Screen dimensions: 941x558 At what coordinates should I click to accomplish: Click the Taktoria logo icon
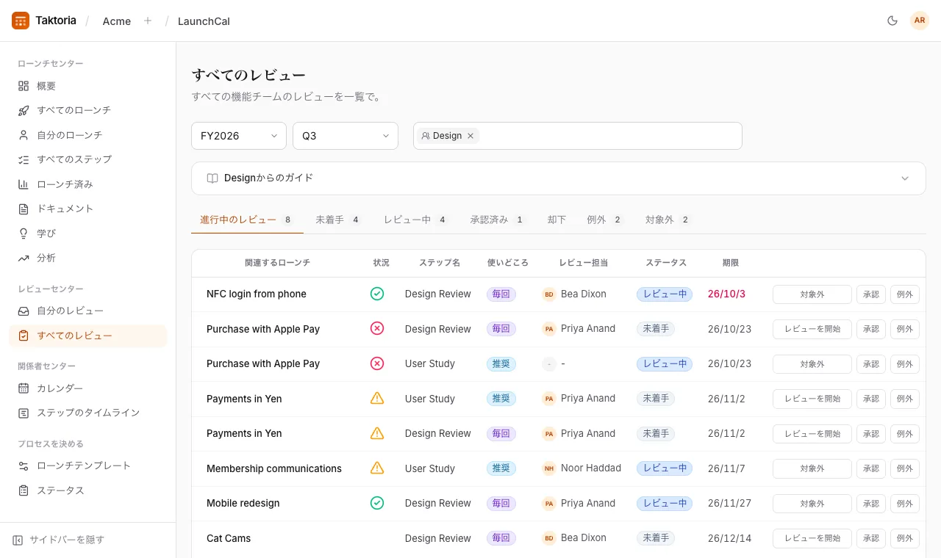[x=21, y=21]
